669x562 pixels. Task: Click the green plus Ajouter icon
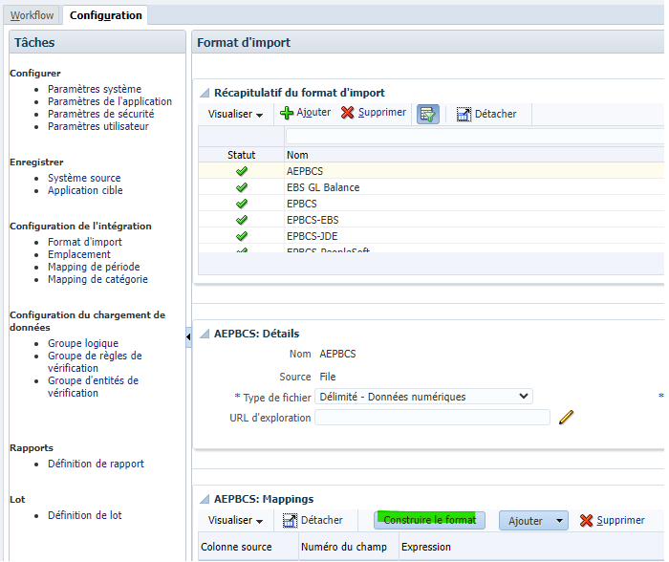point(287,113)
